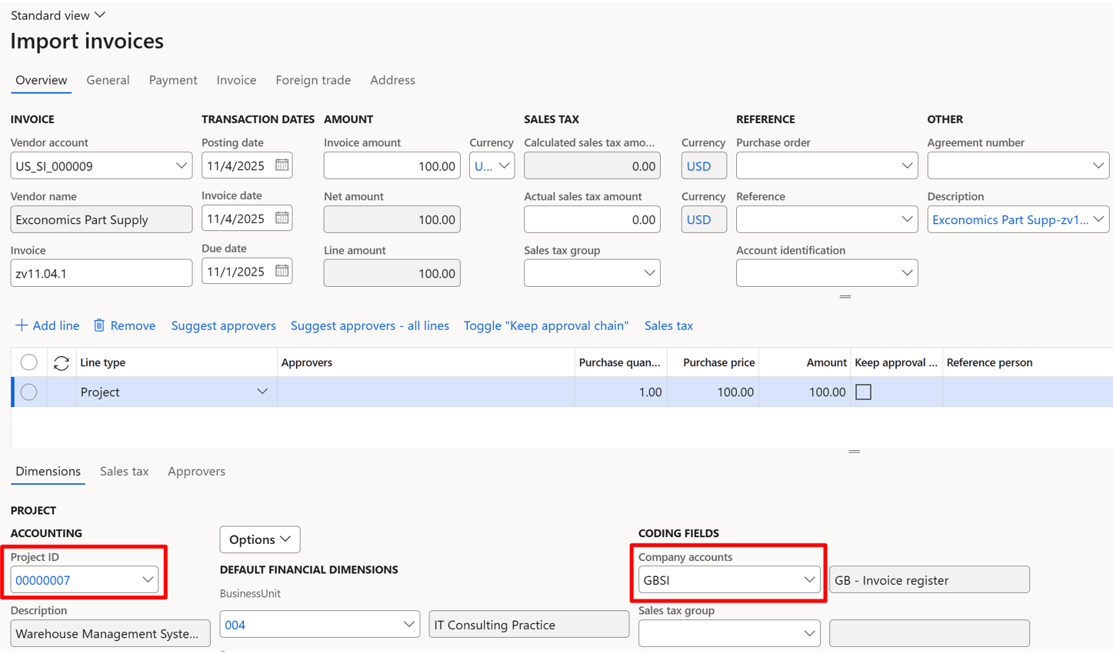Click the Options button
The width and height of the screenshot is (1113, 654).
click(259, 539)
